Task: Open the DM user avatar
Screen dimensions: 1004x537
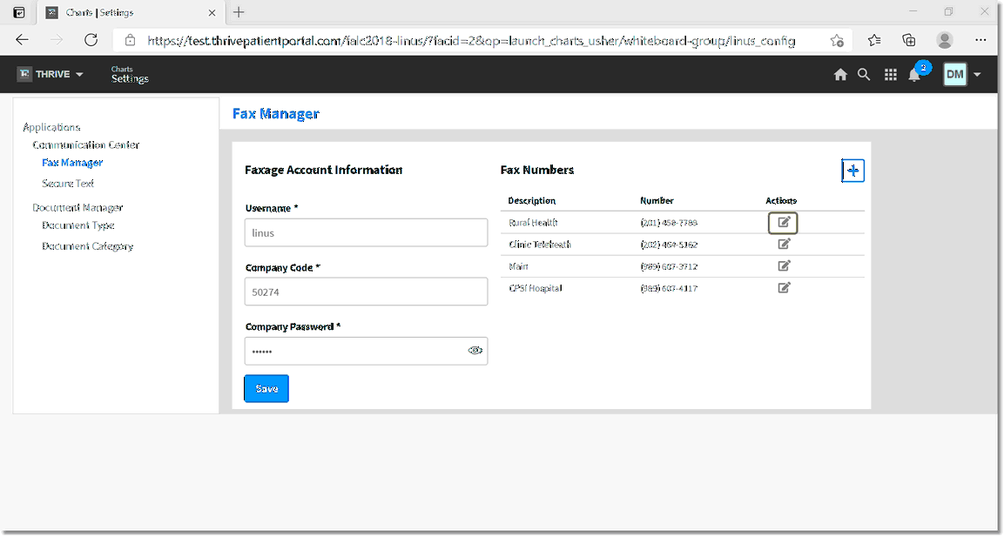Action: pyautogui.click(x=955, y=74)
